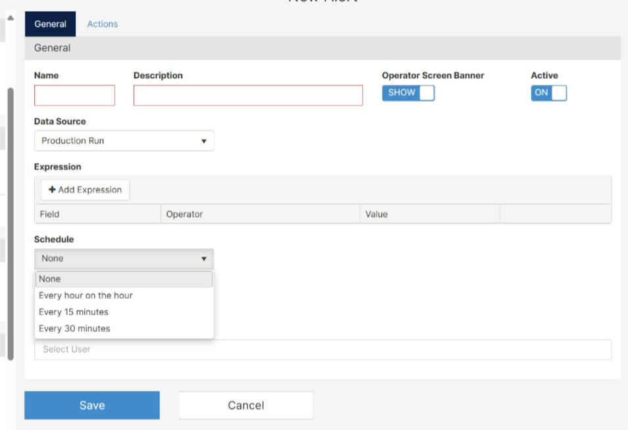
Task: Turn off the Active ON switch
Action: click(548, 93)
